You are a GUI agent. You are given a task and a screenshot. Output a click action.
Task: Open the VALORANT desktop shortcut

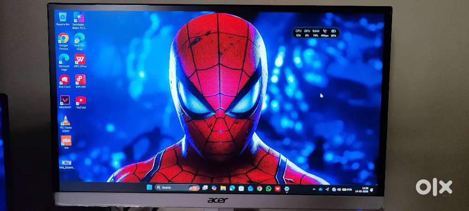(65, 102)
